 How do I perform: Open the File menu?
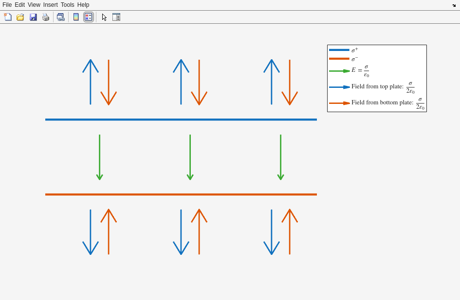click(x=7, y=5)
